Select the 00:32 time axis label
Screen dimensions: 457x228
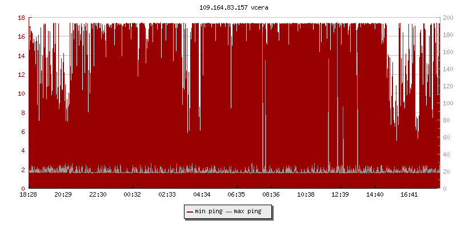coord(133,195)
